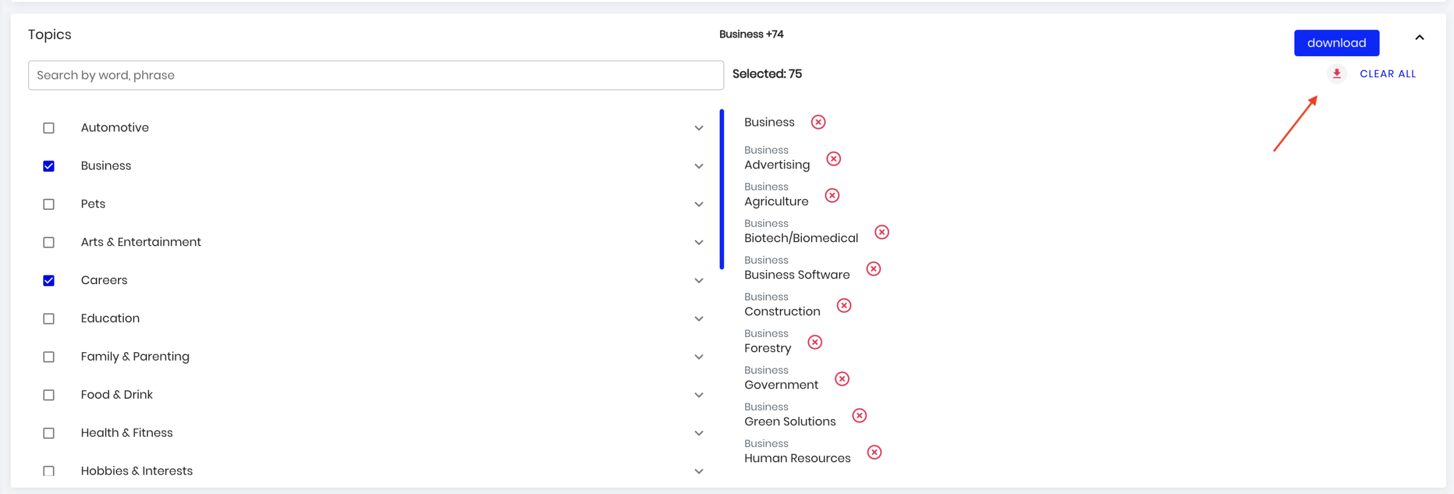Image resolution: width=1454 pixels, height=494 pixels.
Task: Collapse the Topics section with the top chevron
Action: 1419,37
